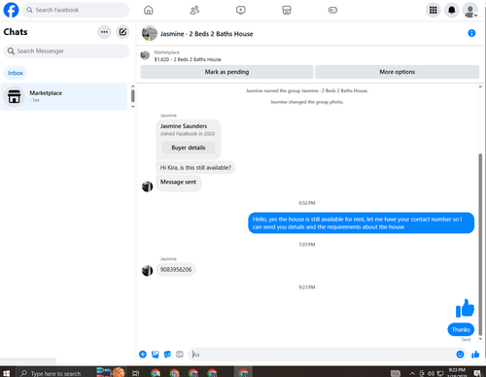Open the Friends icon in top bar
486x377 pixels.
point(194,11)
